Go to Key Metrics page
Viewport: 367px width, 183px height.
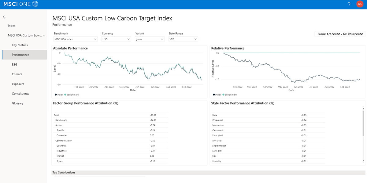pos(20,45)
